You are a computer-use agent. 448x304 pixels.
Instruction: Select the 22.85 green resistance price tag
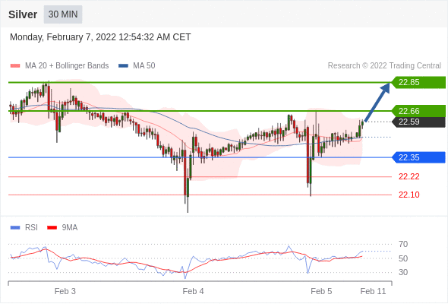(418, 82)
